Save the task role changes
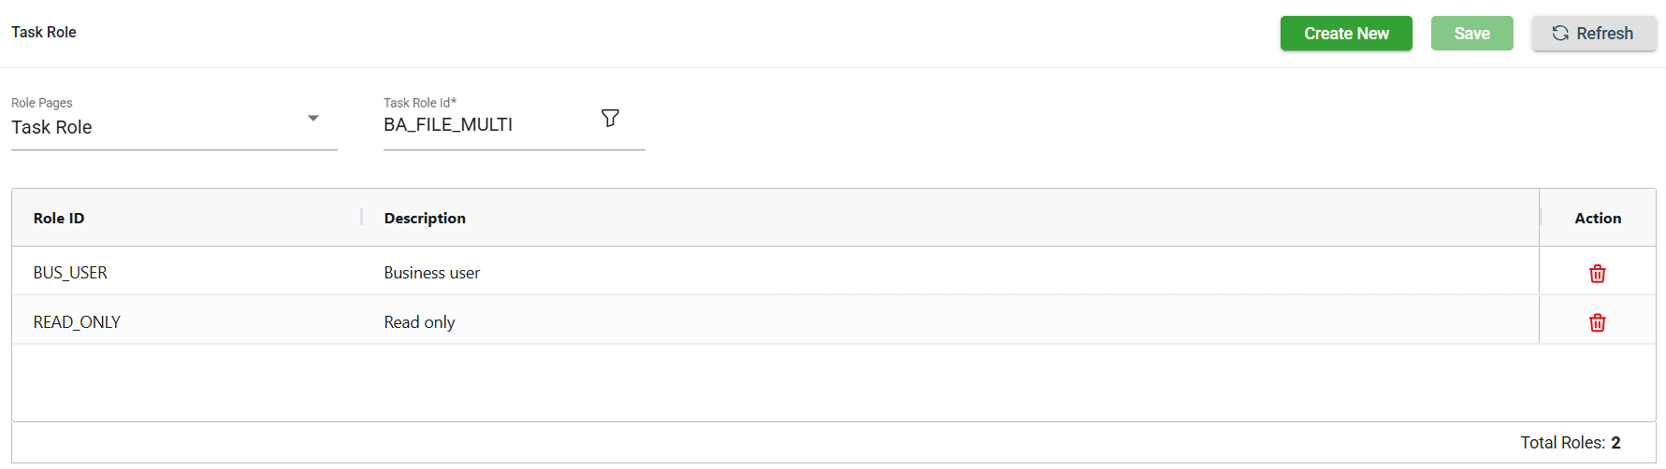Screen dimensions: 1666x469 click(1471, 34)
